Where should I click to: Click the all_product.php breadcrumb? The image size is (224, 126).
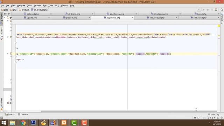40,10
